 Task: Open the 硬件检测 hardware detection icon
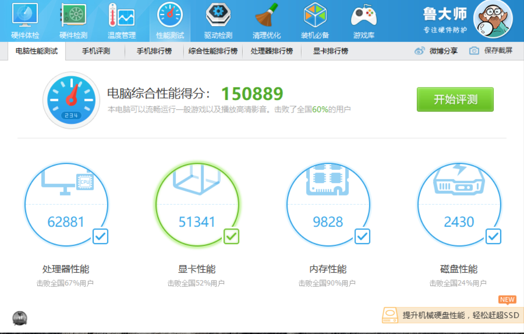click(x=73, y=15)
